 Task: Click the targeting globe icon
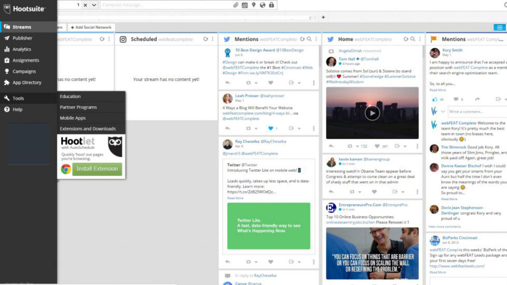262,5
